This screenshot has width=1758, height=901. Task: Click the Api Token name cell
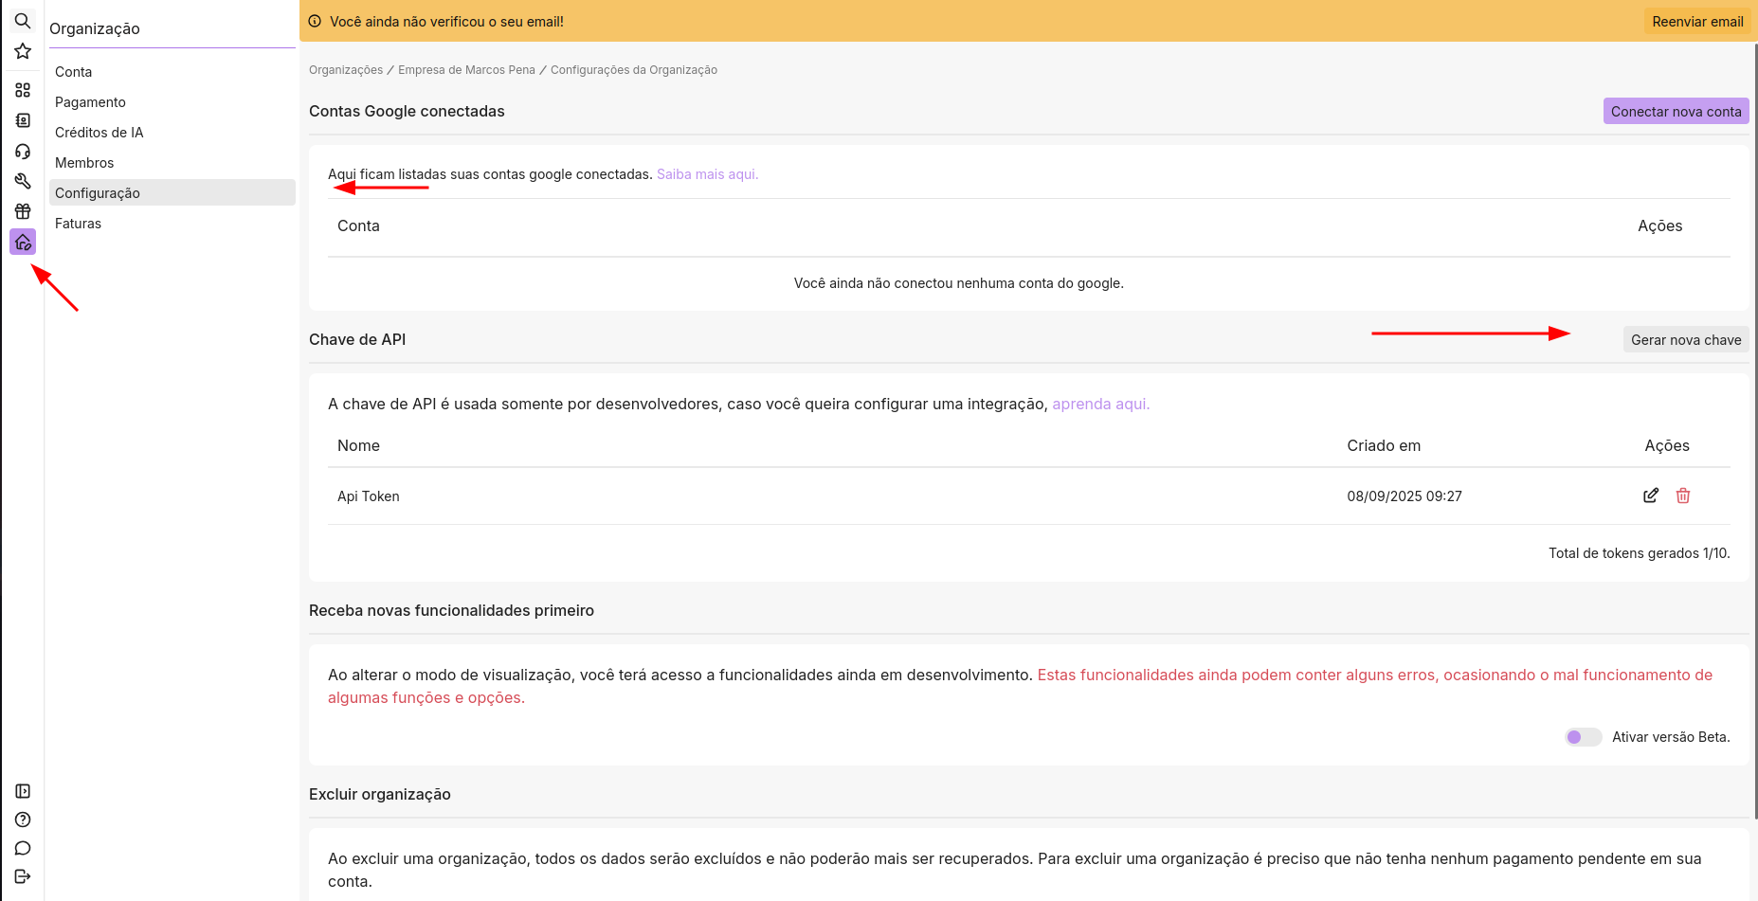[369, 496]
